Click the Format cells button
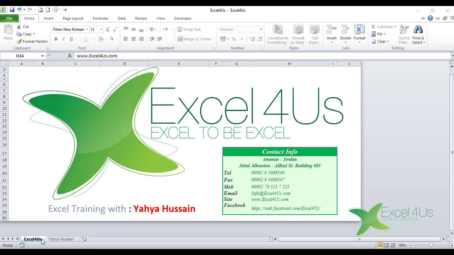The image size is (454, 255). [359, 35]
